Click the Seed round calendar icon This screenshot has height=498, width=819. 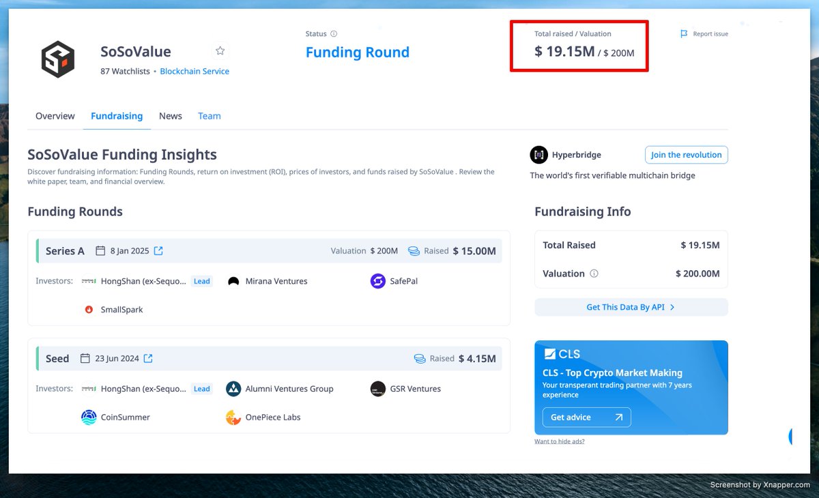tap(85, 358)
